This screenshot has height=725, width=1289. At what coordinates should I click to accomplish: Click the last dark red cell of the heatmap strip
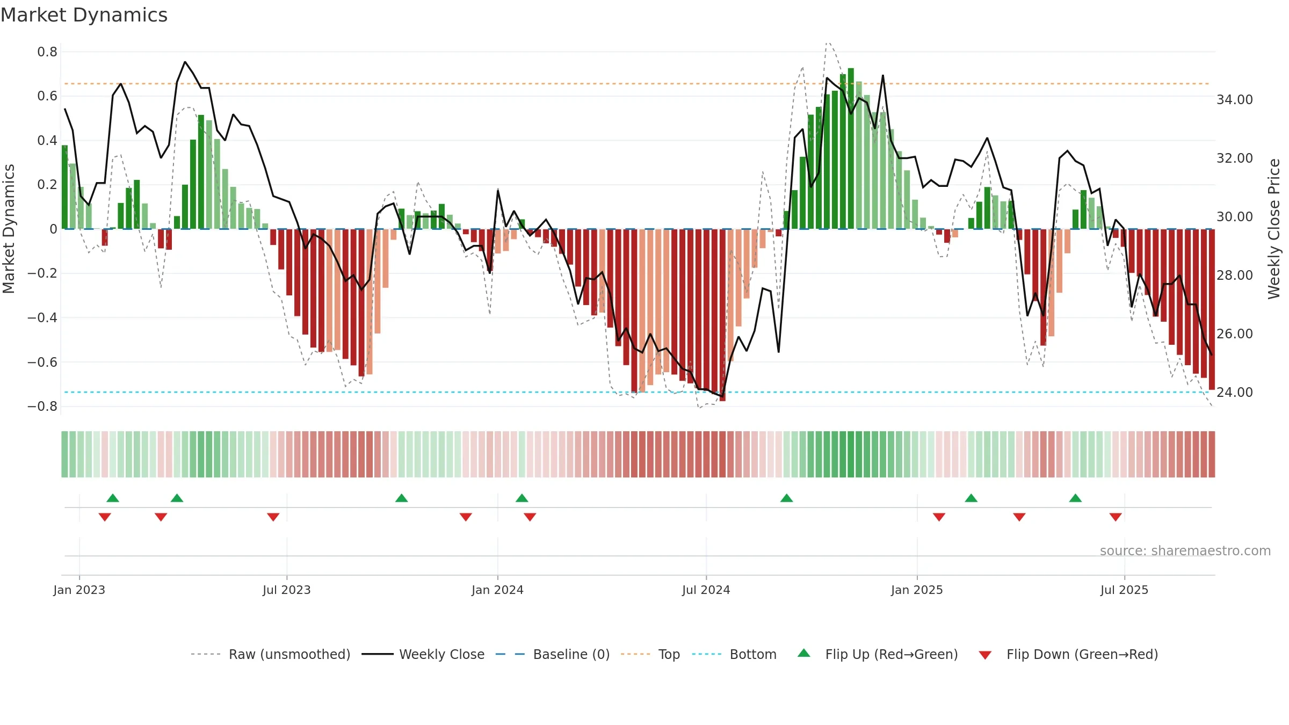[1212, 454]
